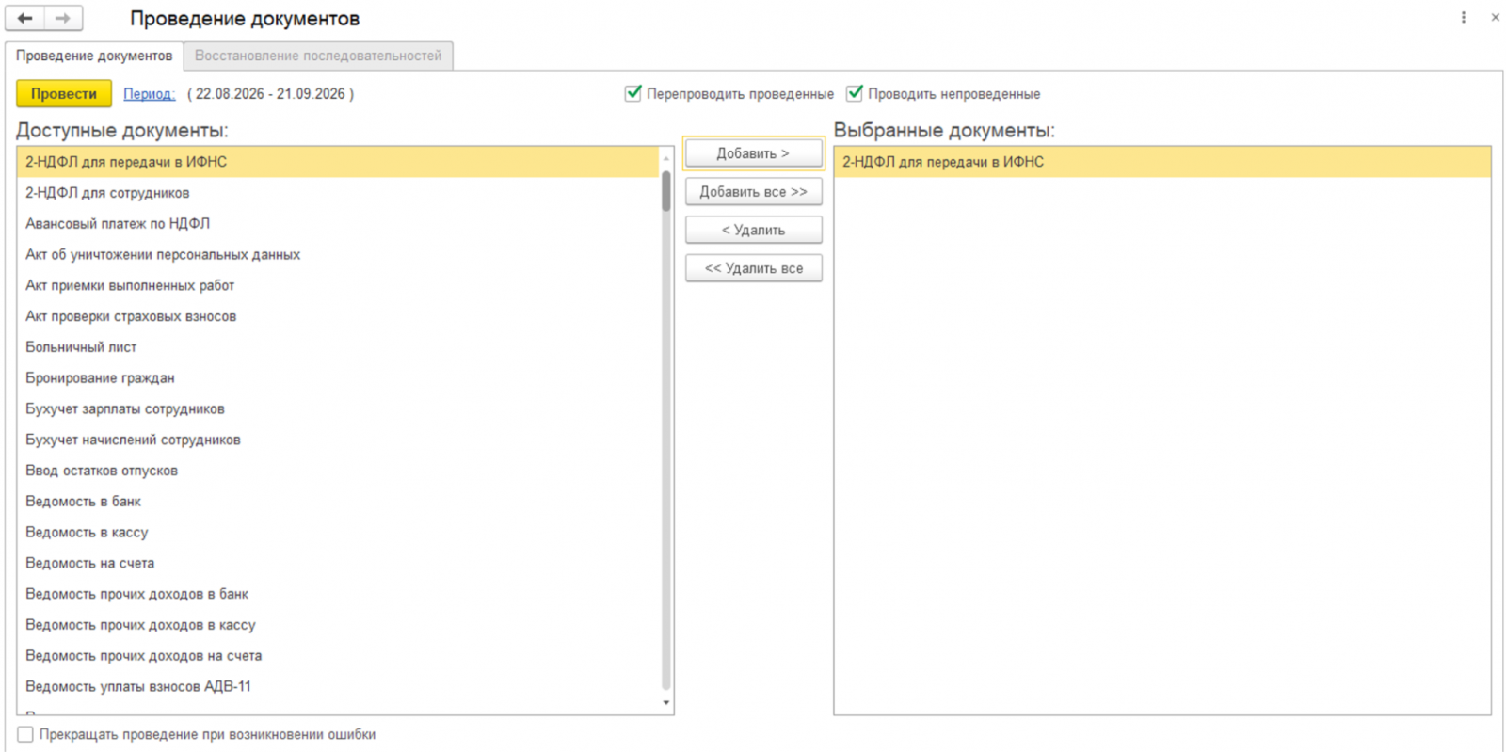
Task: Click << Удалить все button
Action: click(x=753, y=268)
